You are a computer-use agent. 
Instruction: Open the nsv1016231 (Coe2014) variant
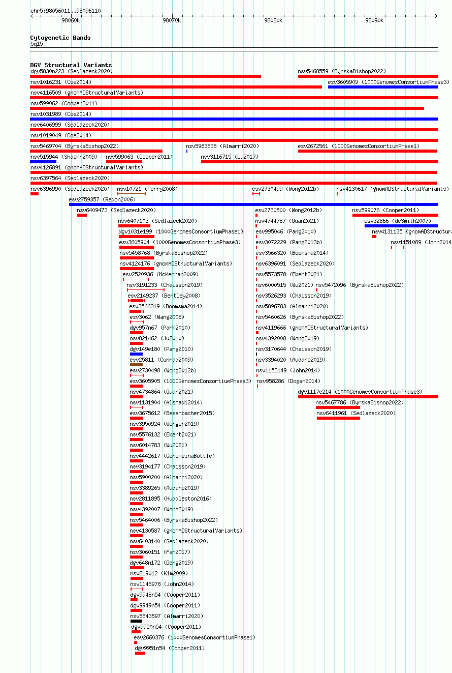click(61, 82)
